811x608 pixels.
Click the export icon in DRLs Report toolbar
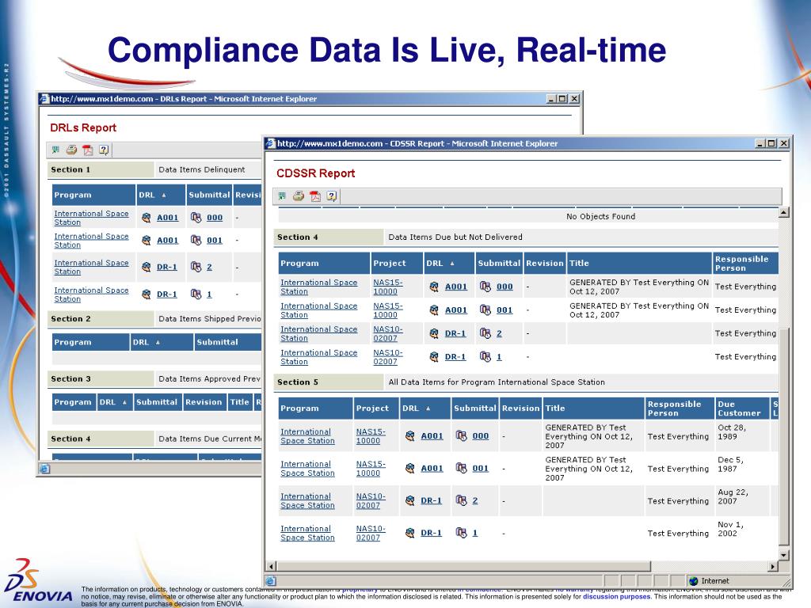point(55,150)
